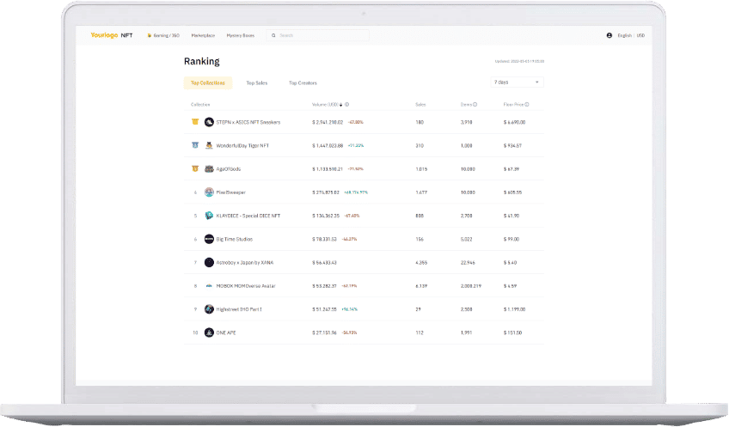Click the user account profile icon
The image size is (729, 427).
(610, 35)
